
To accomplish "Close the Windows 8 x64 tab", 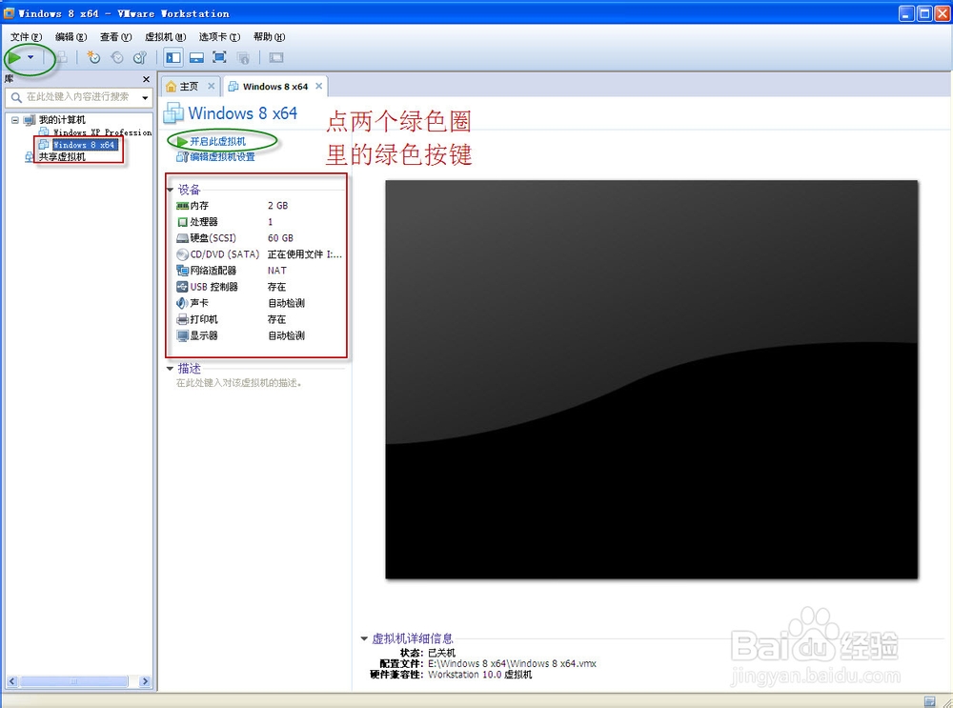I will 318,87.
